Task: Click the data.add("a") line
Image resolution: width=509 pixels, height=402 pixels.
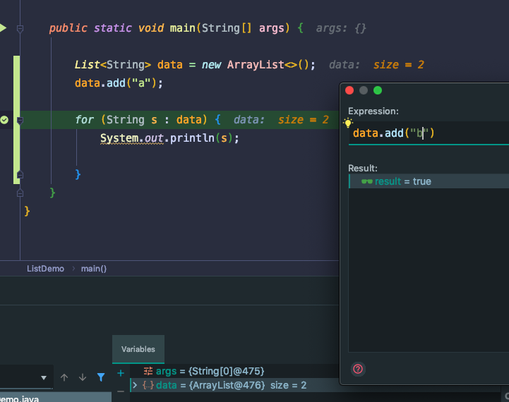Action: (x=119, y=83)
